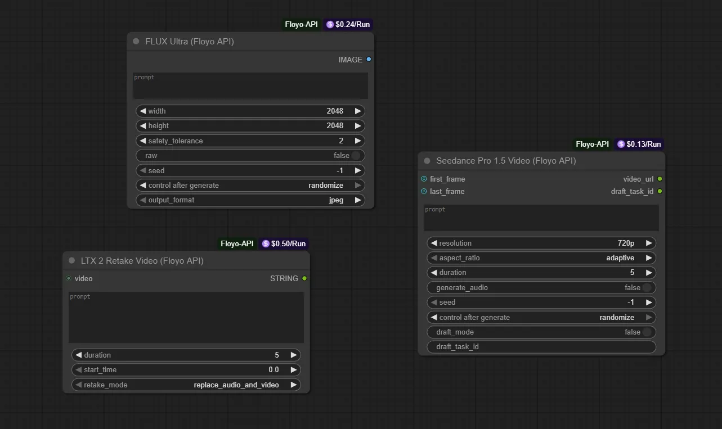Viewport: 722px width, 429px height.
Task: Click the video input port on LTX 2 node
Action: coord(69,278)
